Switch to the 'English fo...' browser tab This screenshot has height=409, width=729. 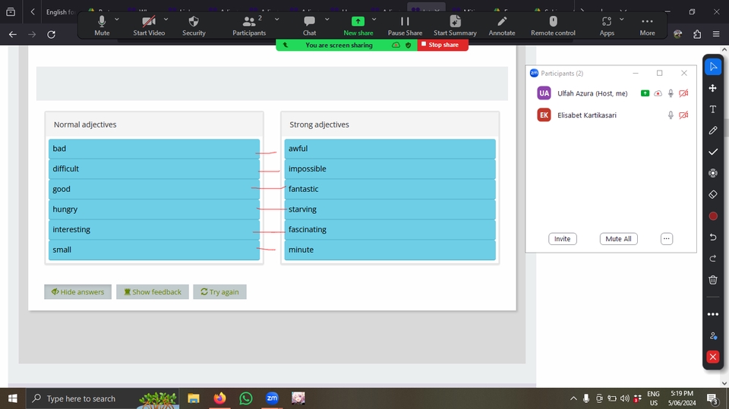[60, 12]
